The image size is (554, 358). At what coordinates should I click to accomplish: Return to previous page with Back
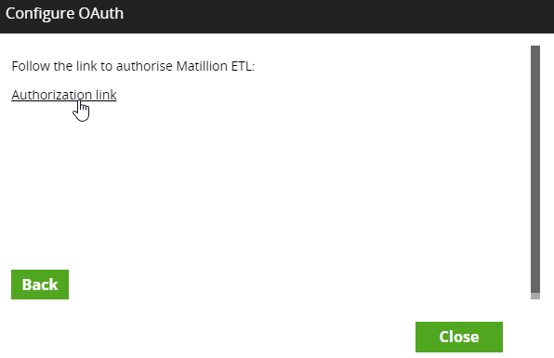pyautogui.click(x=40, y=285)
